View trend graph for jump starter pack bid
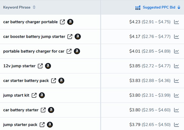Screen dimensions: 184x130 (176, 125)
